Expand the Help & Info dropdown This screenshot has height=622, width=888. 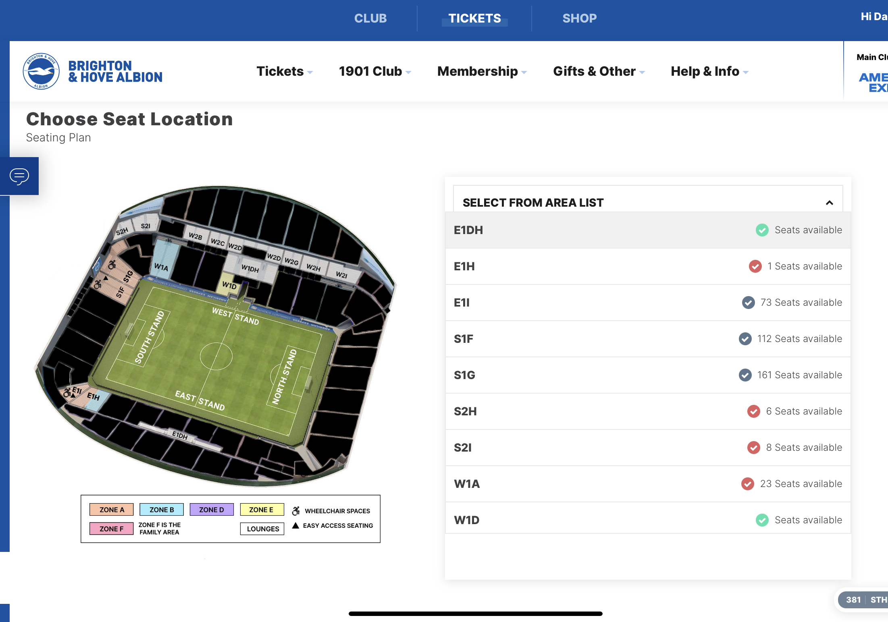coord(709,71)
